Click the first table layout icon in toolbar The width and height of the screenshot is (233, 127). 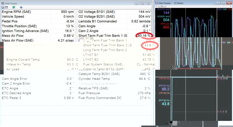3,7
